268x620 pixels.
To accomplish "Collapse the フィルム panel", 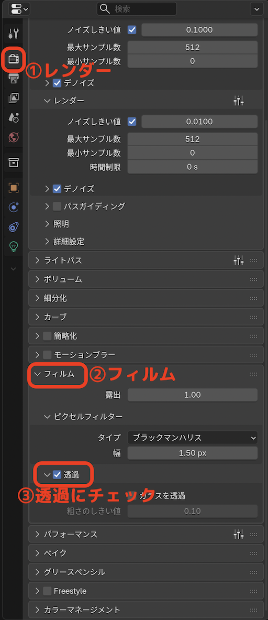I will 38,374.
